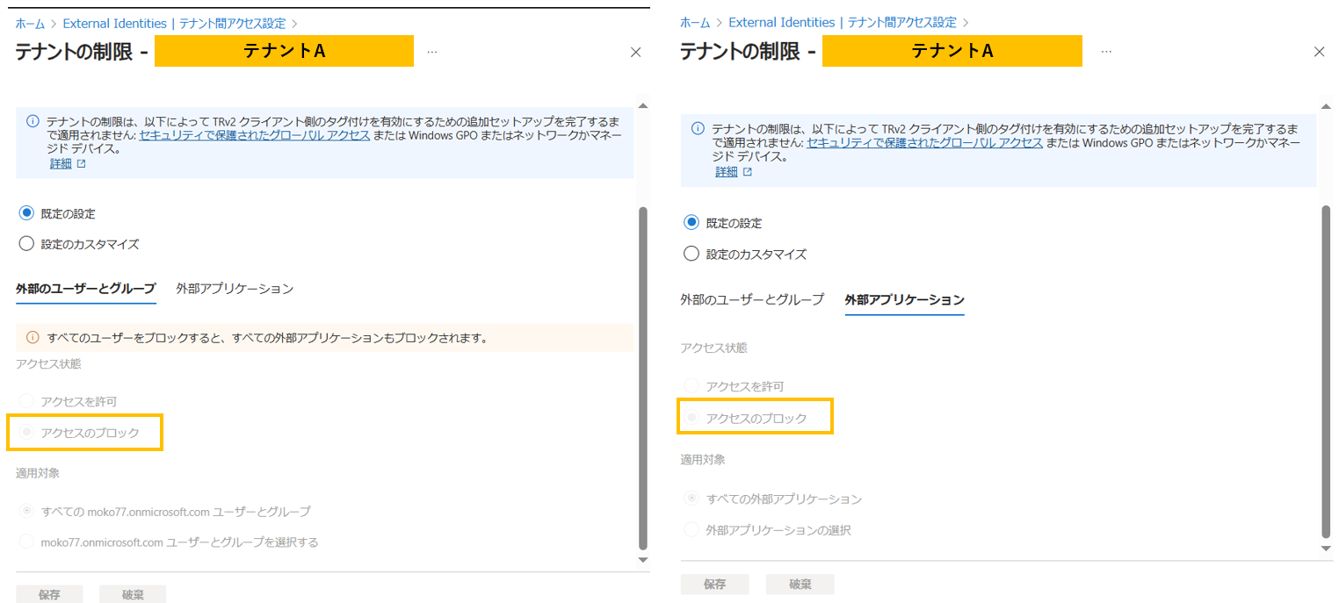Click external-link icon beside 詳細 in left panel
The height and width of the screenshot is (603, 1339).
pos(82,164)
